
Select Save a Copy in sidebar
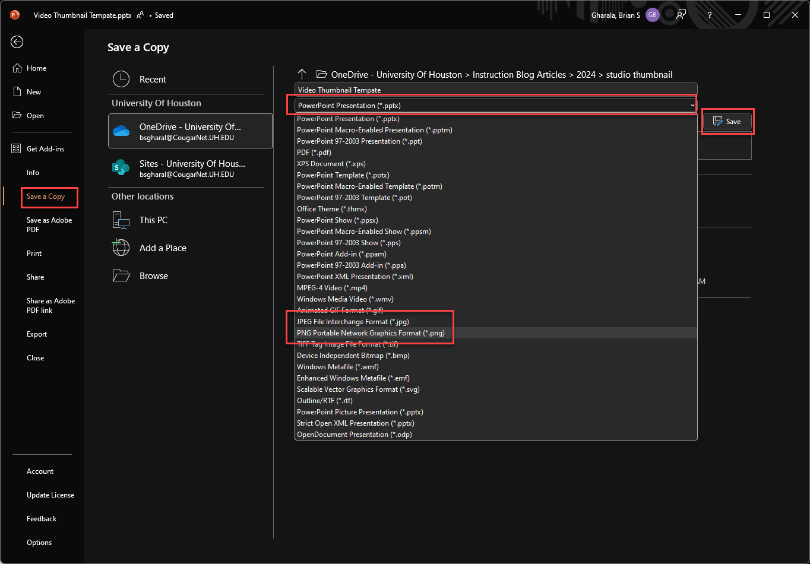click(x=46, y=197)
